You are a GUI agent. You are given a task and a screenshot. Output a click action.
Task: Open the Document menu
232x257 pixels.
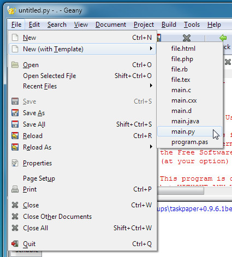click(x=111, y=25)
